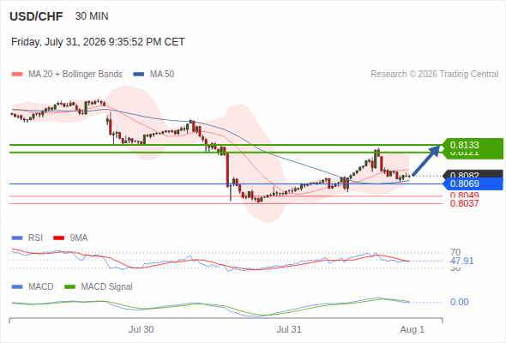Click the Jul 31 axis date
This screenshot has width=506, height=343.
pyautogui.click(x=289, y=329)
